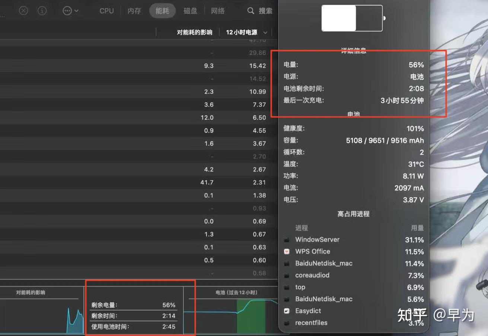This screenshot has height=336, width=488.
Task: Click the 搜索 search field
Action: [x=260, y=11]
